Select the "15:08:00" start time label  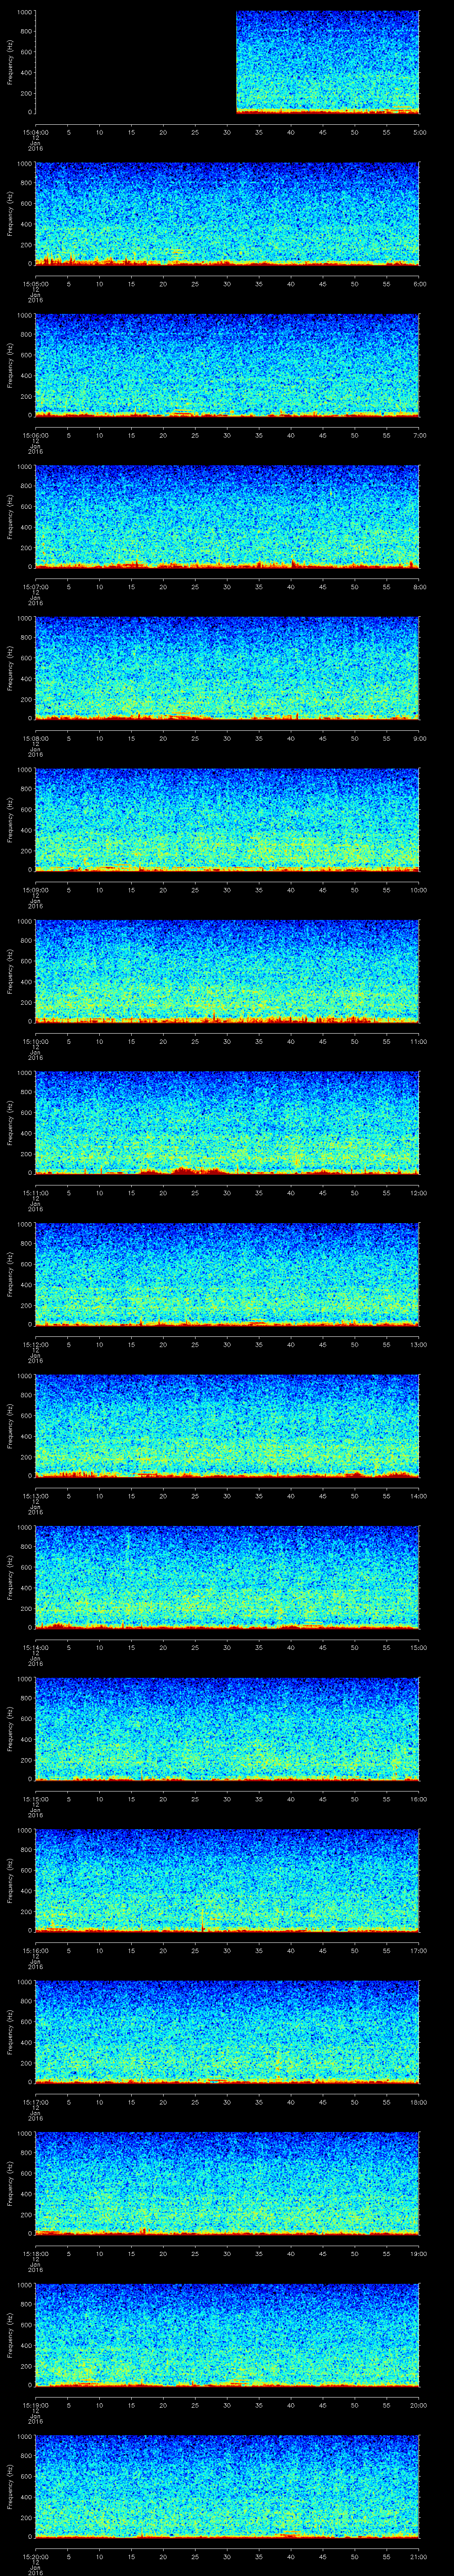point(35,738)
